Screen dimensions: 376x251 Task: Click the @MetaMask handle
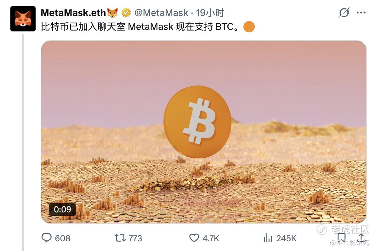click(x=161, y=13)
